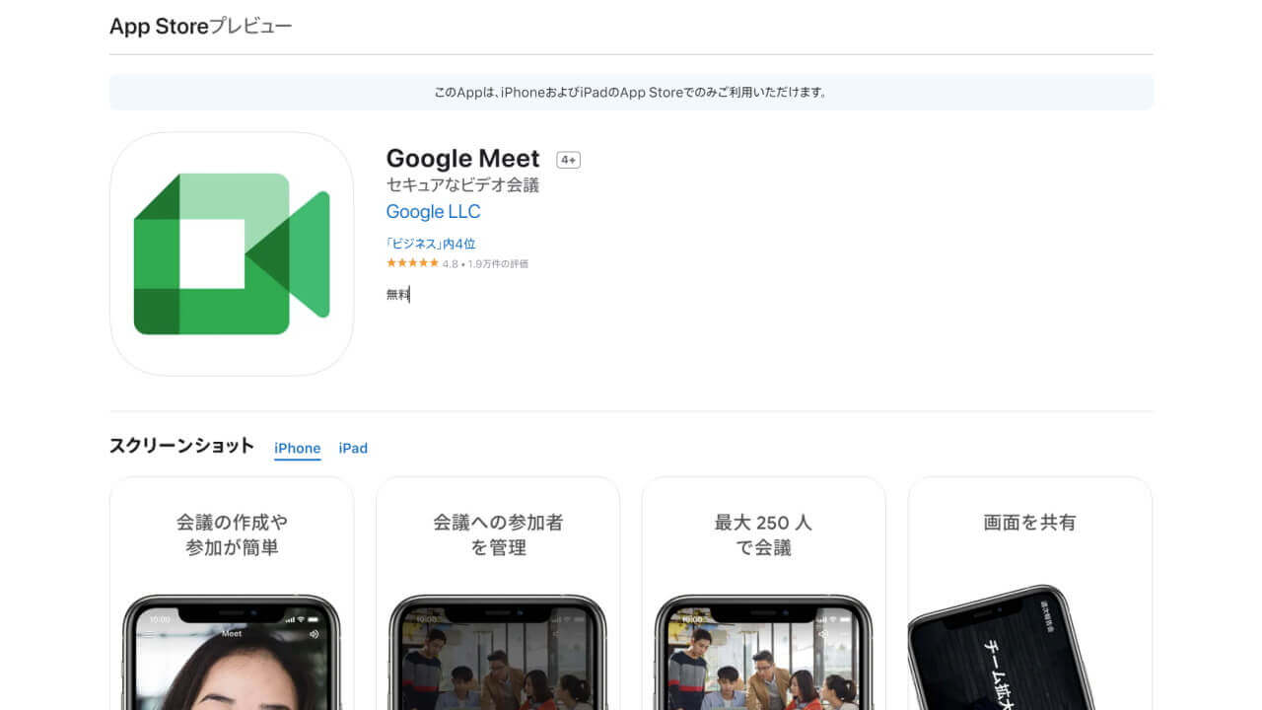View the 会議への参加者を管理 screenshot
Viewport: 1262px width, 710px height.
(x=497, y=592)
